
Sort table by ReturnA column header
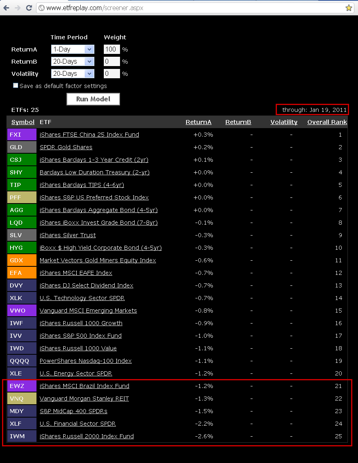click(x=199, y=122)
